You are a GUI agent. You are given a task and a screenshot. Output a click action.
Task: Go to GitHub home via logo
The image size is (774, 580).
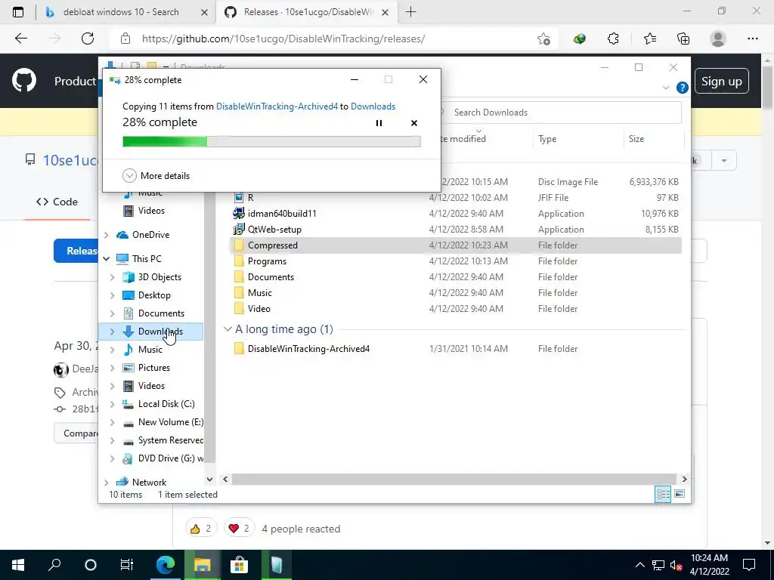tap(23, 81)
